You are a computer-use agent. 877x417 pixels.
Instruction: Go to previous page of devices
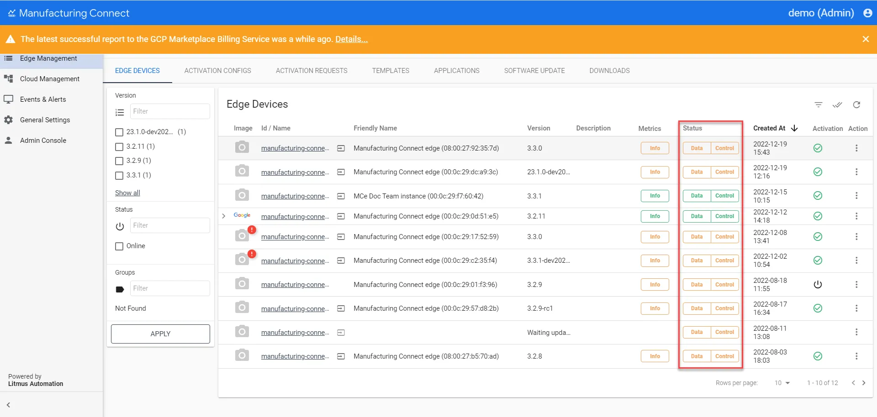click(x=853, y=383)
